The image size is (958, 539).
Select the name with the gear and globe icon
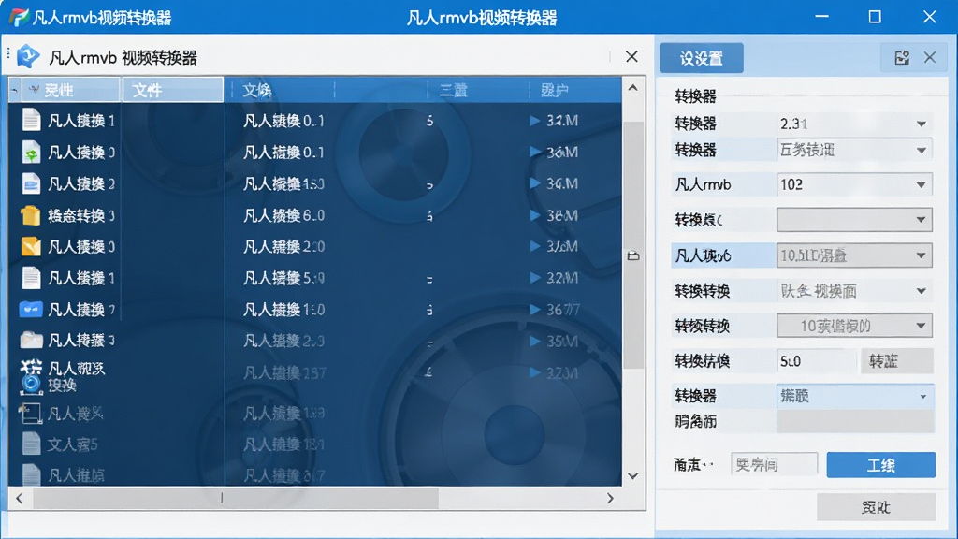[x=77, y=376]
